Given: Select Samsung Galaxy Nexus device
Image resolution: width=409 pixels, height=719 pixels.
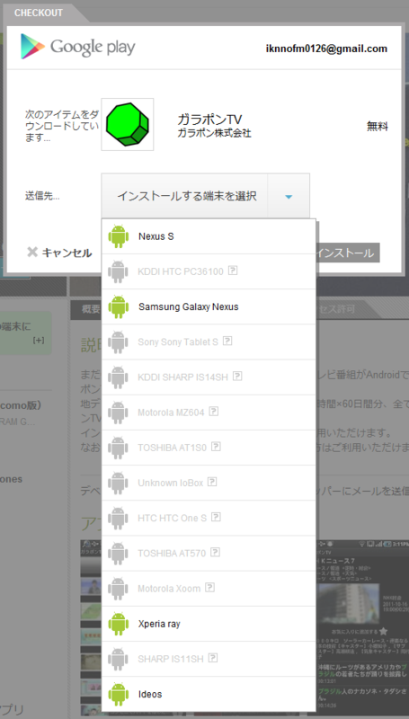Looking at the screenshot, I should coord(209,306).
